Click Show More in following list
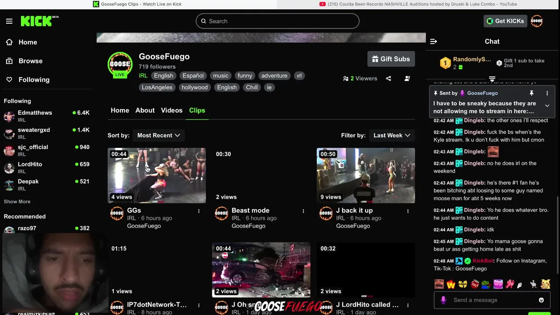This screenshot has height=315, width=560. 17,202
